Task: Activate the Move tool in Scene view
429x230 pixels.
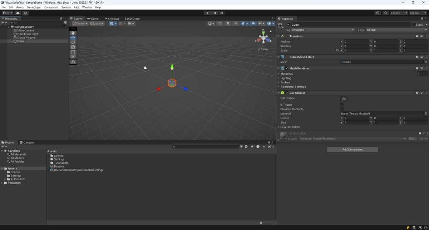Action: (x=73, y=37)
